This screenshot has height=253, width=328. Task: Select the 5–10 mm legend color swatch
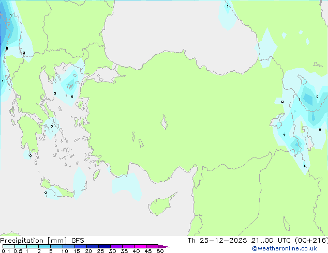pos(56,246)
